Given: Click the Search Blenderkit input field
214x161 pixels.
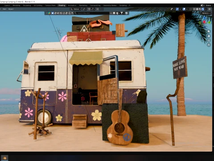Looking at the screenshot, I should (x=91, y=13).
